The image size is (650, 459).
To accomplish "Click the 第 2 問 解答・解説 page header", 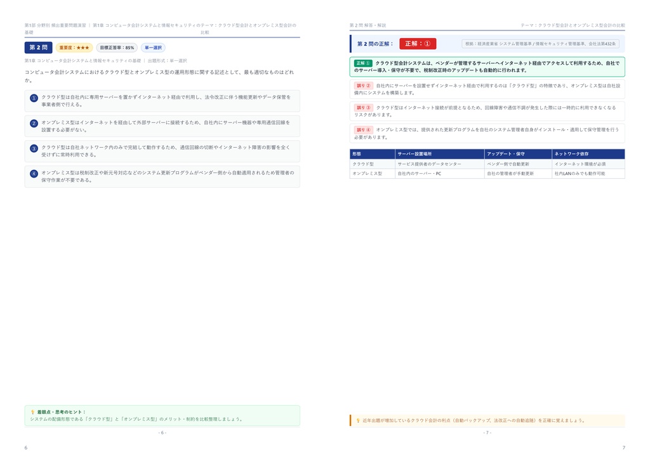I will click(368, 25).
